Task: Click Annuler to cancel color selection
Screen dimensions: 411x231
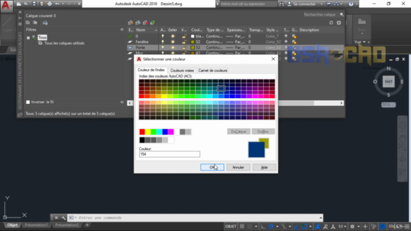Action: click(x=238, y=167)
